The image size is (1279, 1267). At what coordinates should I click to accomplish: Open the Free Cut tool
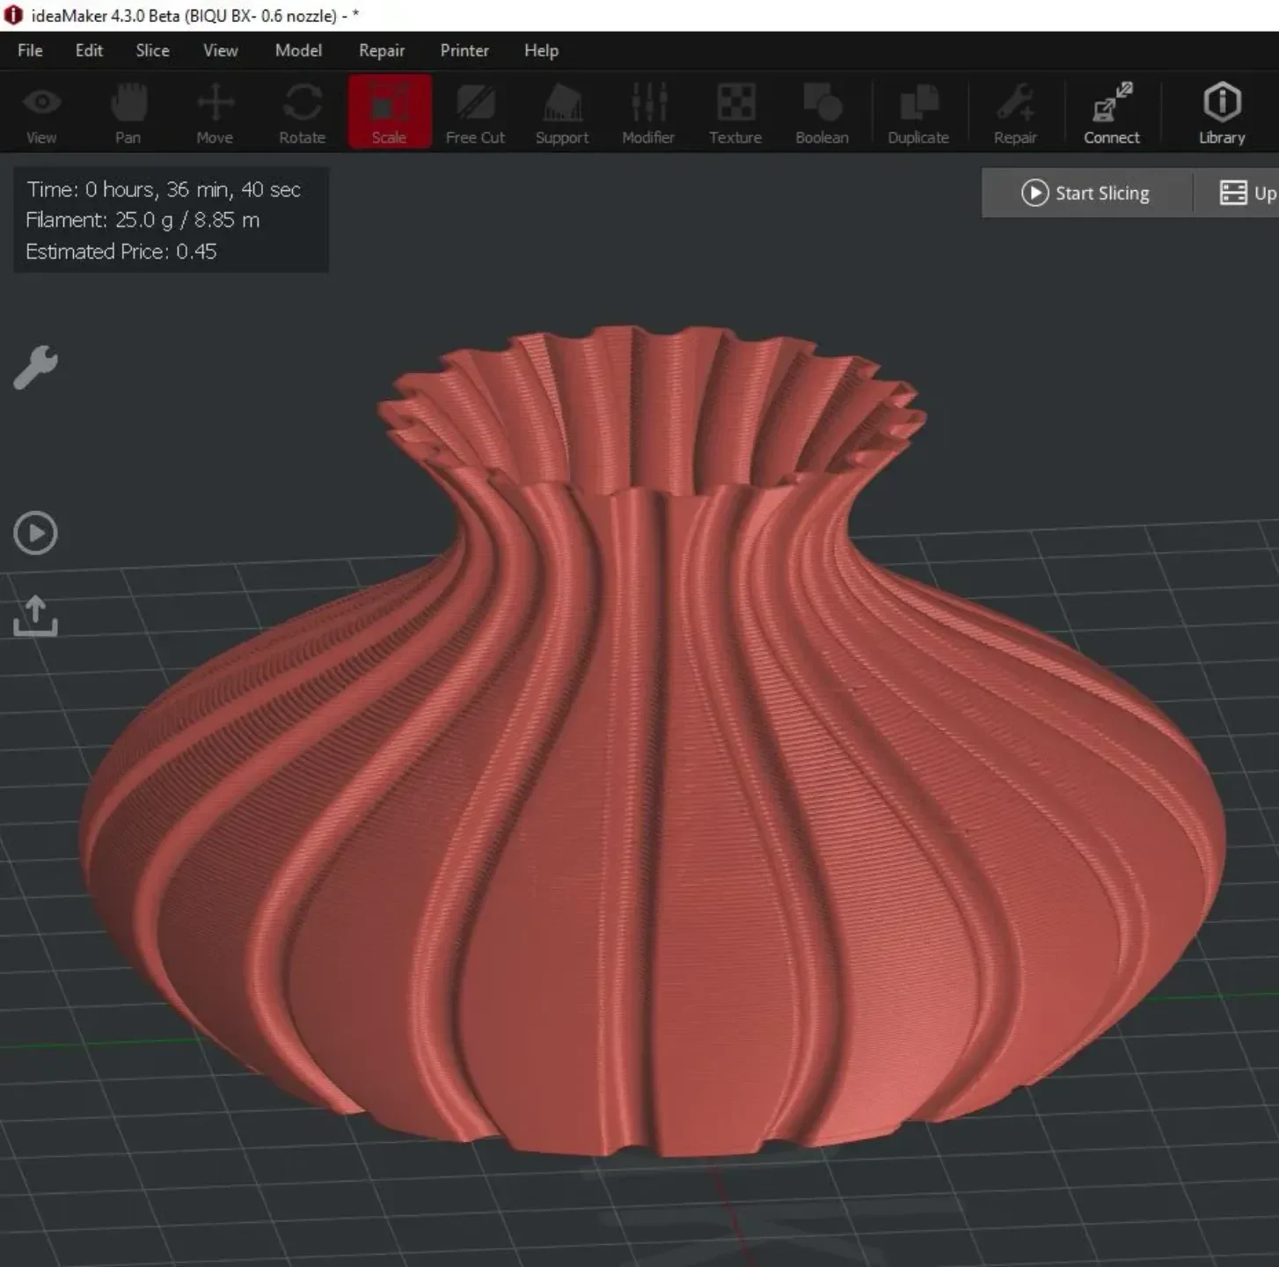(x=475, y=114)
